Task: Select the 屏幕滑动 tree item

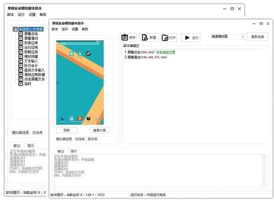Action: tap(31, 38)
